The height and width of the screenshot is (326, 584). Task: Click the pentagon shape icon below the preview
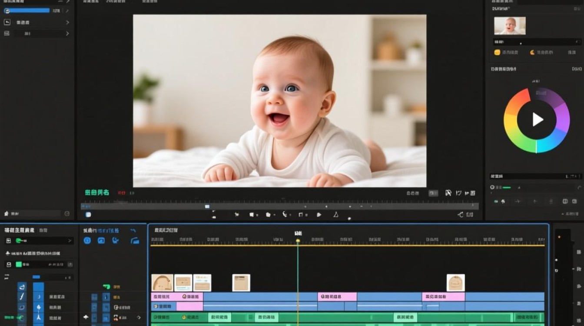point(268,214)
